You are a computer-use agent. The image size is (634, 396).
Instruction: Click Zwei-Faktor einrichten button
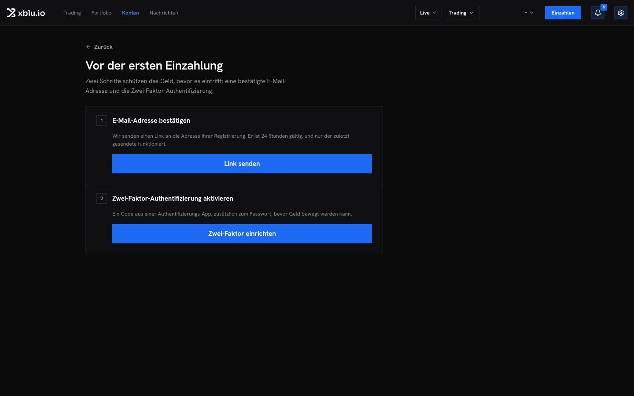pos(242,234)
